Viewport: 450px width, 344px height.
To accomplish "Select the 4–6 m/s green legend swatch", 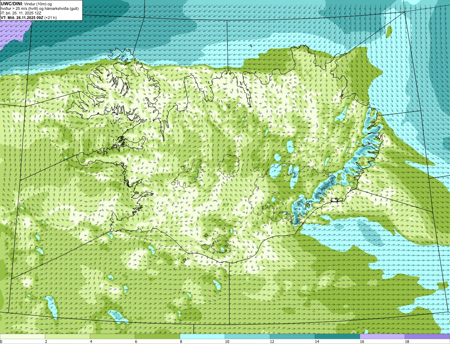I will tap(112, 336).
